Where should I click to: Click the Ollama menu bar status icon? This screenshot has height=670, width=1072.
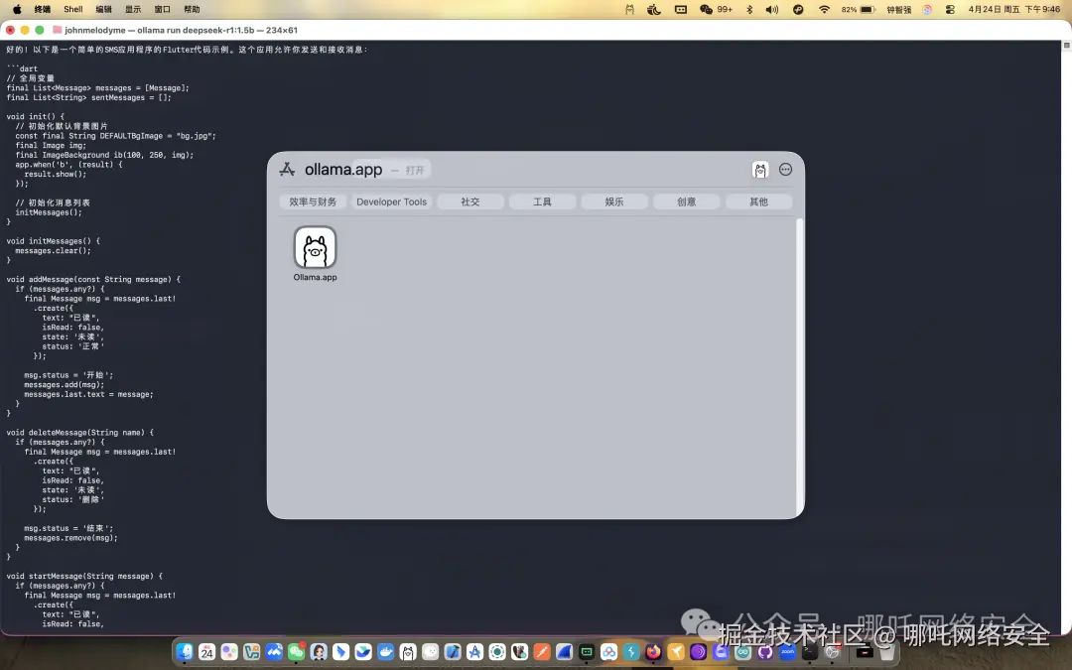pos(629,10)
